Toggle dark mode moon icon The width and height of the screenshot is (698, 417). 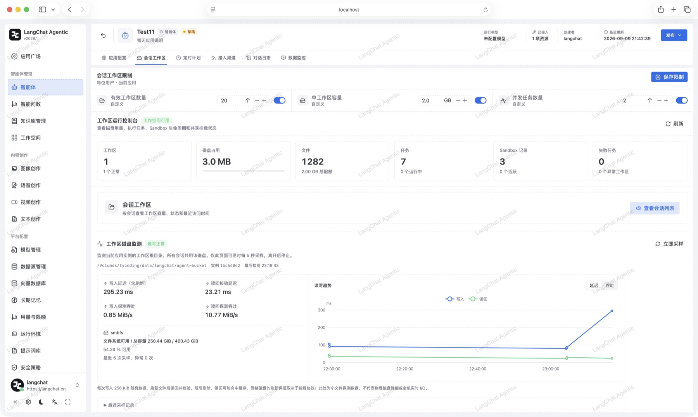[x=41, y=402]
